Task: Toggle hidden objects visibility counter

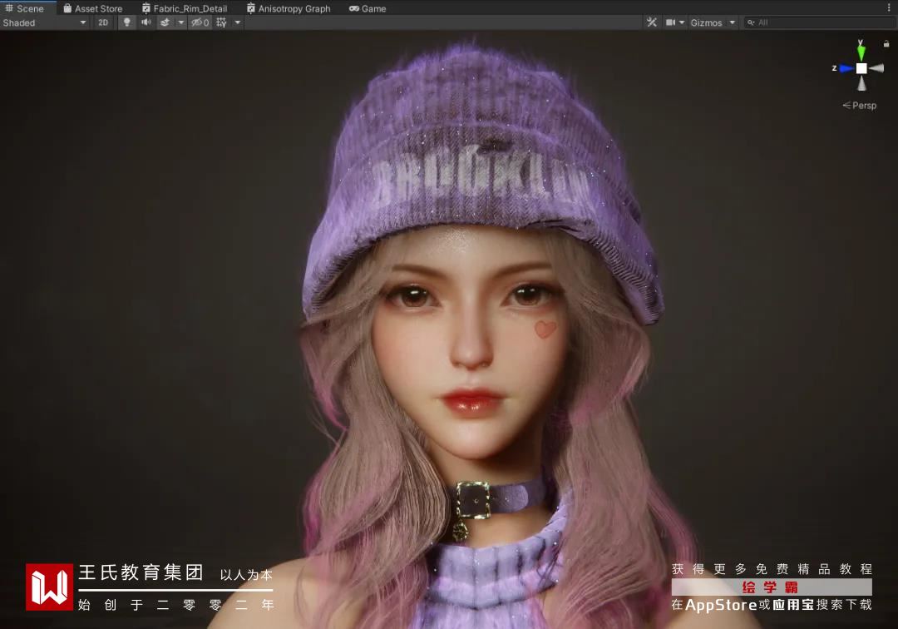Action: (200, 22)
